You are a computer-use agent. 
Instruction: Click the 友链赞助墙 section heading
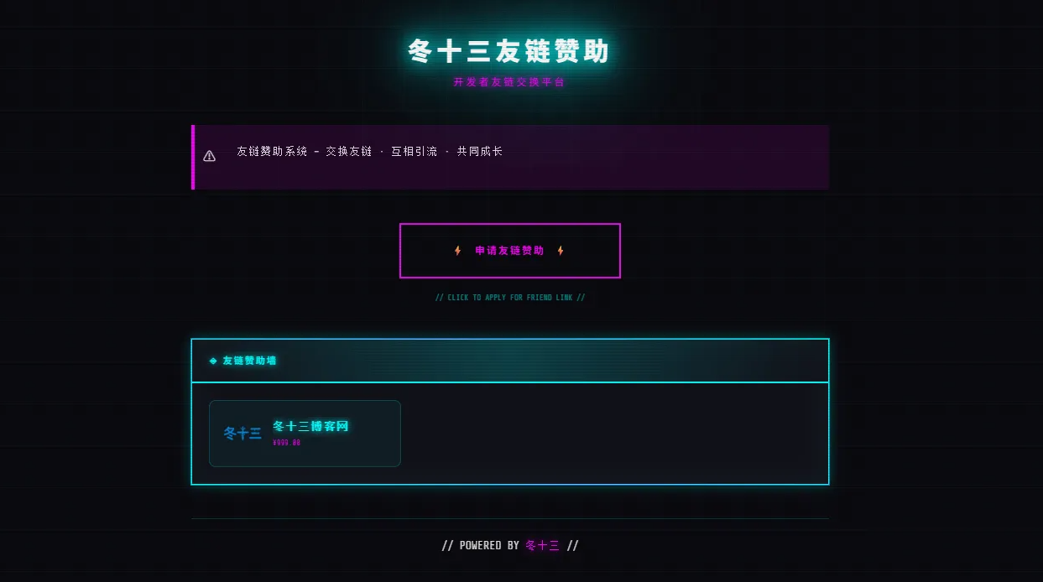(249, 361)
